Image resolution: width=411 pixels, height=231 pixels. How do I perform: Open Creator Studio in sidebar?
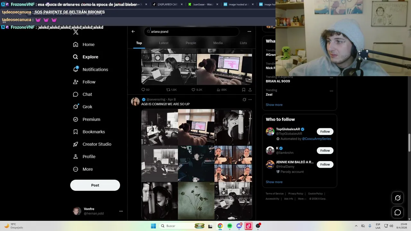pyautogui.click(x=92, y=144)
